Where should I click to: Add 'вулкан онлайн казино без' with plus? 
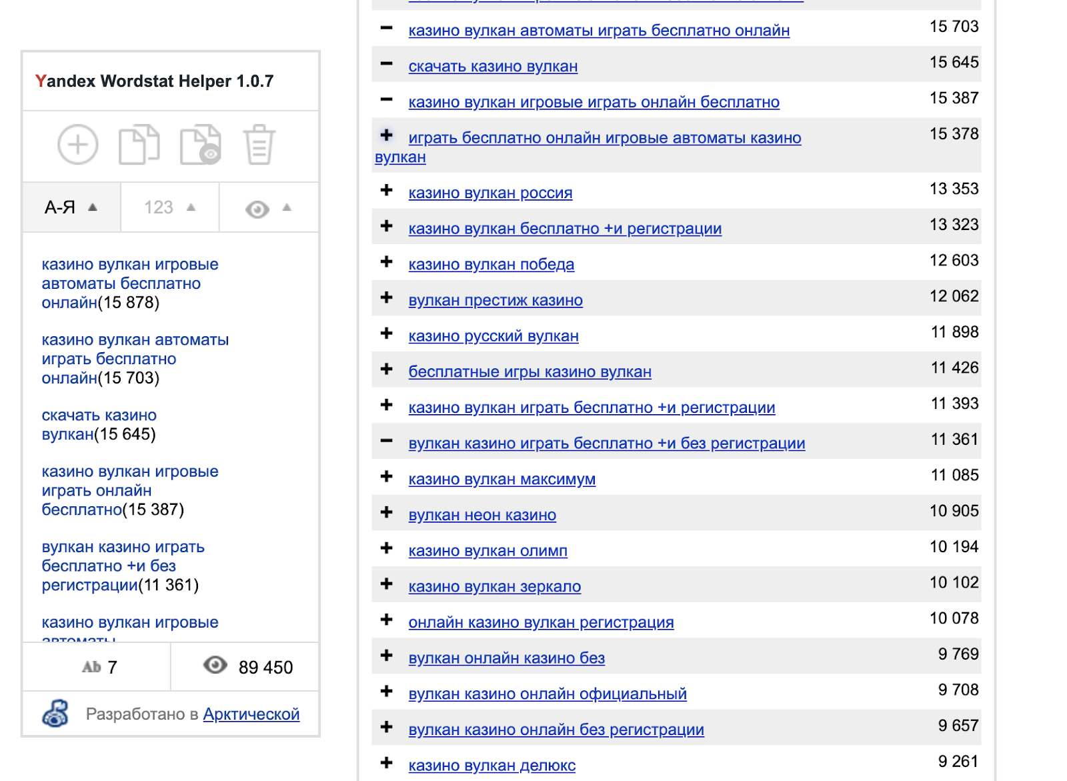(x=386, y=656)
